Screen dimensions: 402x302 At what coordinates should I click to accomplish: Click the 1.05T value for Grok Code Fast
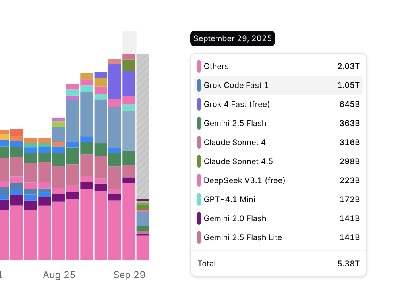(348, 85)
